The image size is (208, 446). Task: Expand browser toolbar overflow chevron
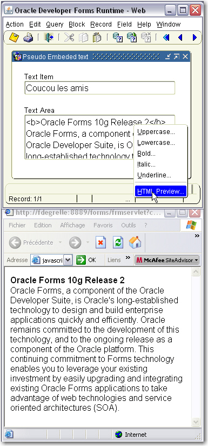coord(197,236)
